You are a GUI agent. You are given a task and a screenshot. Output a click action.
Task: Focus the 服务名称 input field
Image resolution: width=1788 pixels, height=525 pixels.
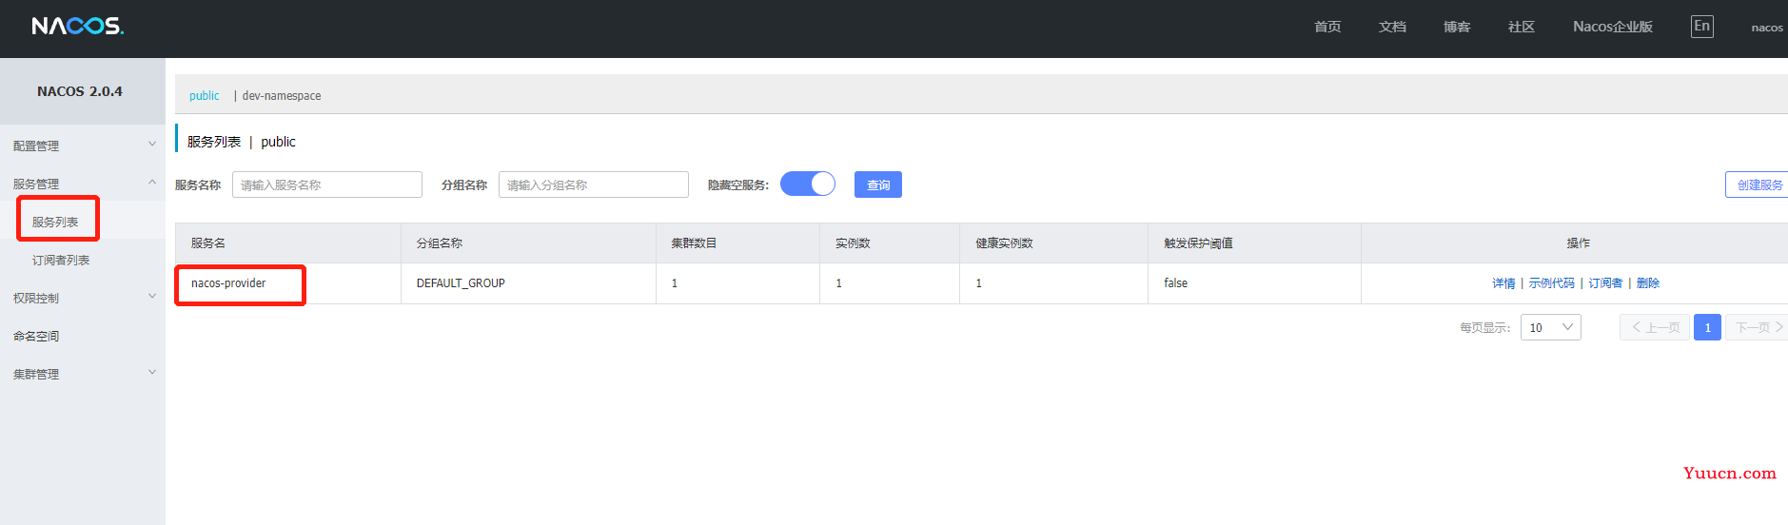[326, 185]
